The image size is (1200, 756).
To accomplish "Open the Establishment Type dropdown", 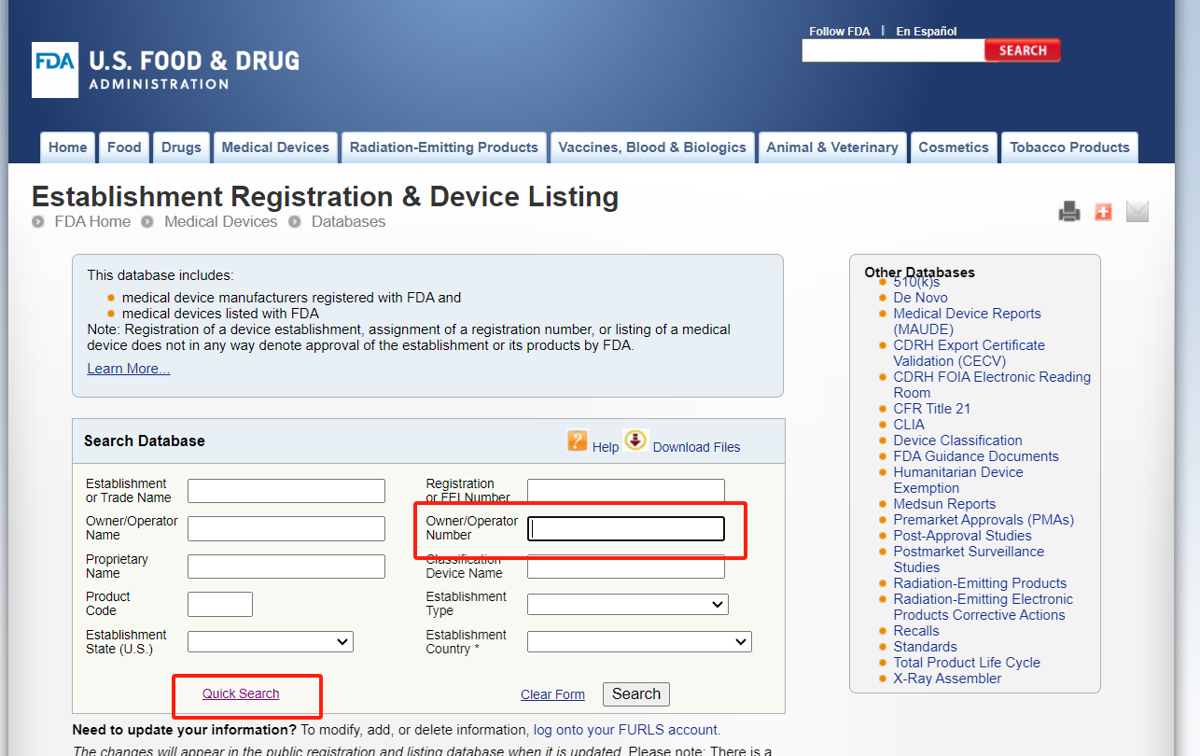I will pyautogui.click(x=628, y=605).
